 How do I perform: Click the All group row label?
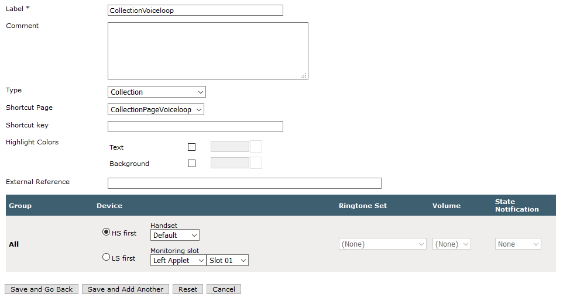click(14, 244)
